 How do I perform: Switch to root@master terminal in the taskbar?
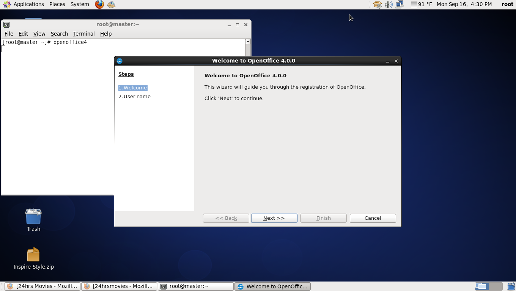pyautogui.click(x=196, y=286)
